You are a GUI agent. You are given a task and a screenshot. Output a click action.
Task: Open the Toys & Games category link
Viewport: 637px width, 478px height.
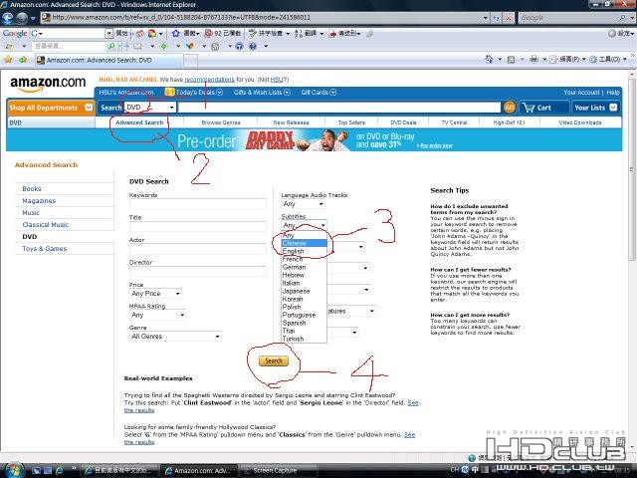pyautogui.click(x=44, y=248)
